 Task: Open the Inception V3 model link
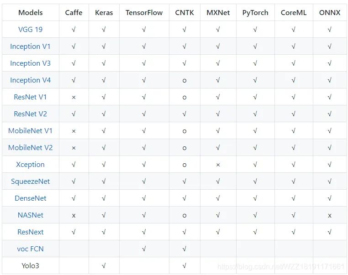30,63
